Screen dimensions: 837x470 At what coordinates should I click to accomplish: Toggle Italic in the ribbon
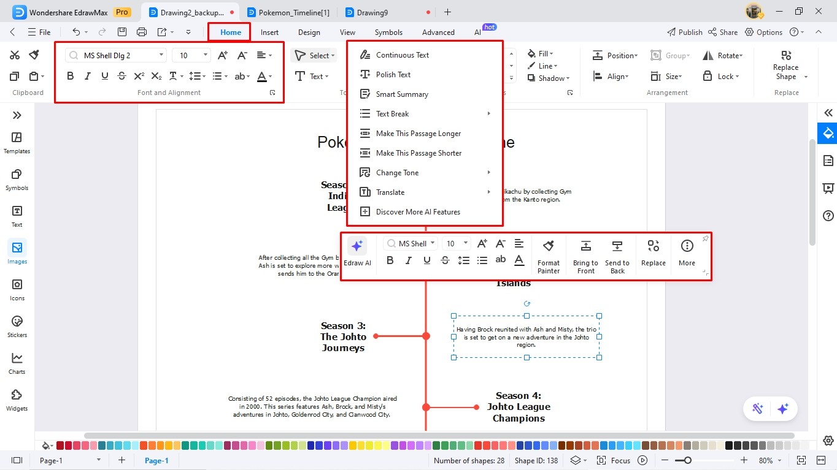[88, 76]
